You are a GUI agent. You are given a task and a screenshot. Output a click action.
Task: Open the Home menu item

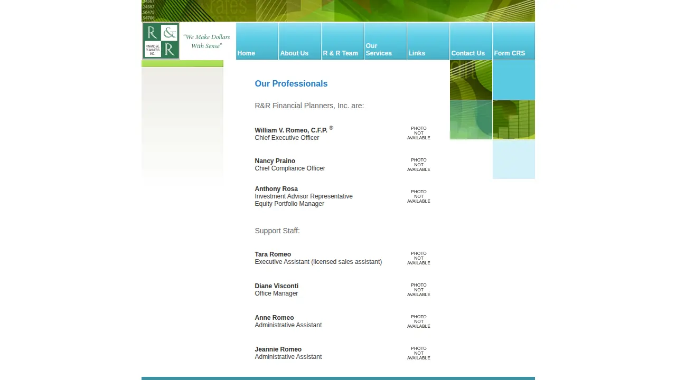pyautogui.click(x=257, y=41)
